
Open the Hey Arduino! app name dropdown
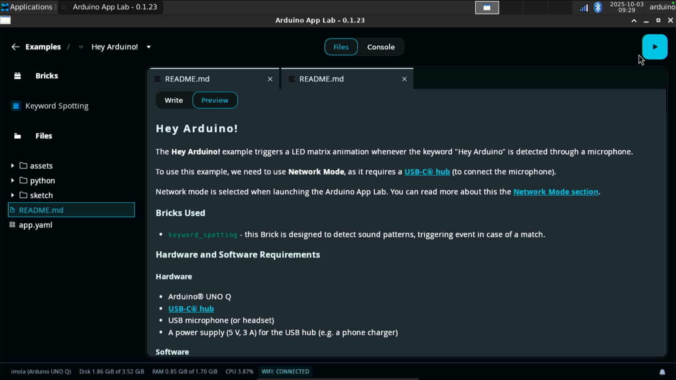click(x=149, y=47)
